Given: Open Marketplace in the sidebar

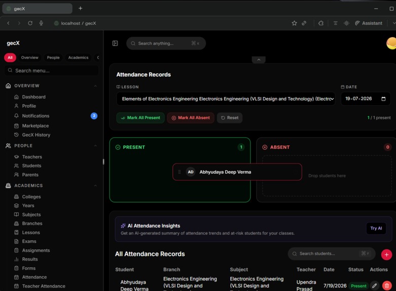Looking at the screenshot, I should 35,126.
